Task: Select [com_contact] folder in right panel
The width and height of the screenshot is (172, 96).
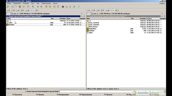Action: click(126, 23)
